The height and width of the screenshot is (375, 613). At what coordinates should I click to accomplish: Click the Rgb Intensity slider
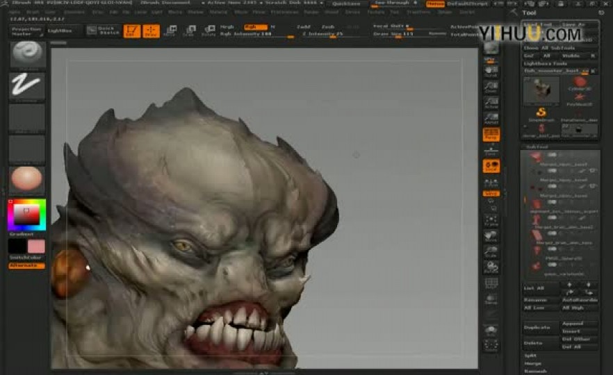[x=256, y=35]
